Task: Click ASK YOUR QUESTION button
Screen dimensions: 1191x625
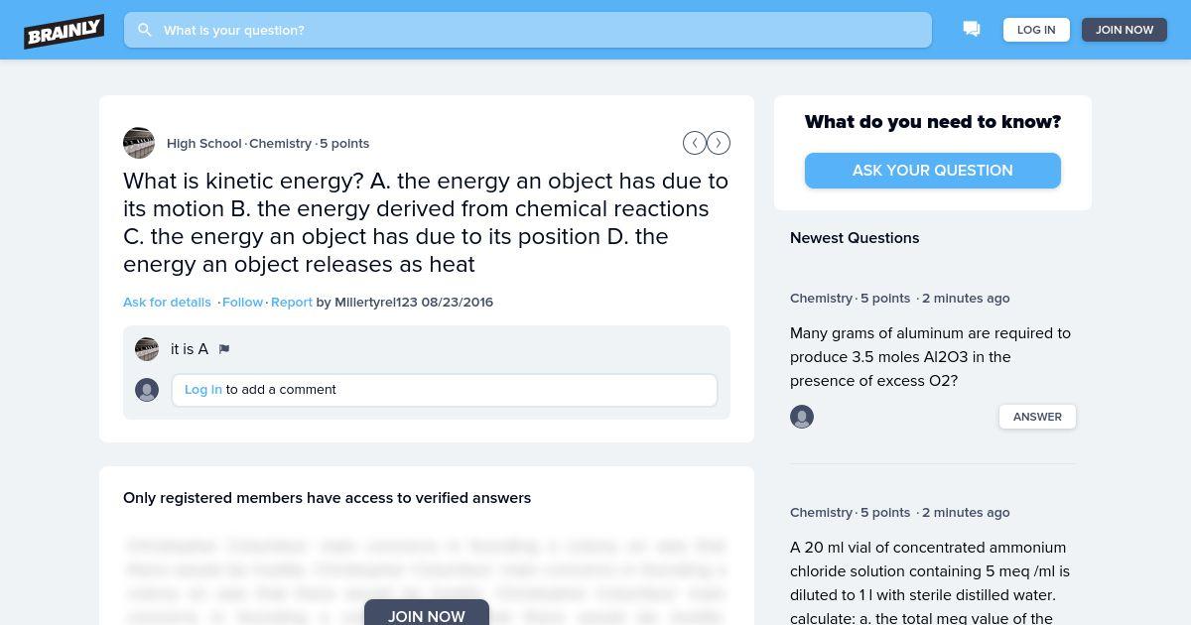Action: tap(933, 171)
